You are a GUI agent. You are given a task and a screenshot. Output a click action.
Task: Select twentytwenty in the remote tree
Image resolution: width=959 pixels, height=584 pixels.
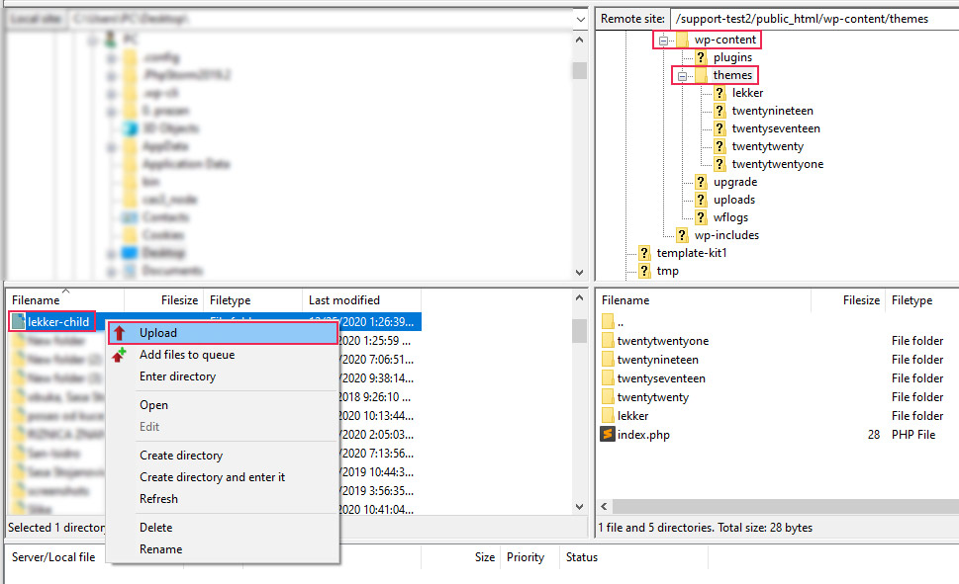tap(768, 146)
